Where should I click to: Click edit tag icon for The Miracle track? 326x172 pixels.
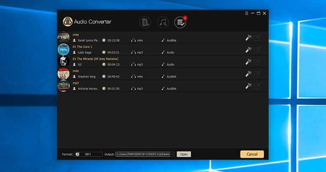pos(257,62)
